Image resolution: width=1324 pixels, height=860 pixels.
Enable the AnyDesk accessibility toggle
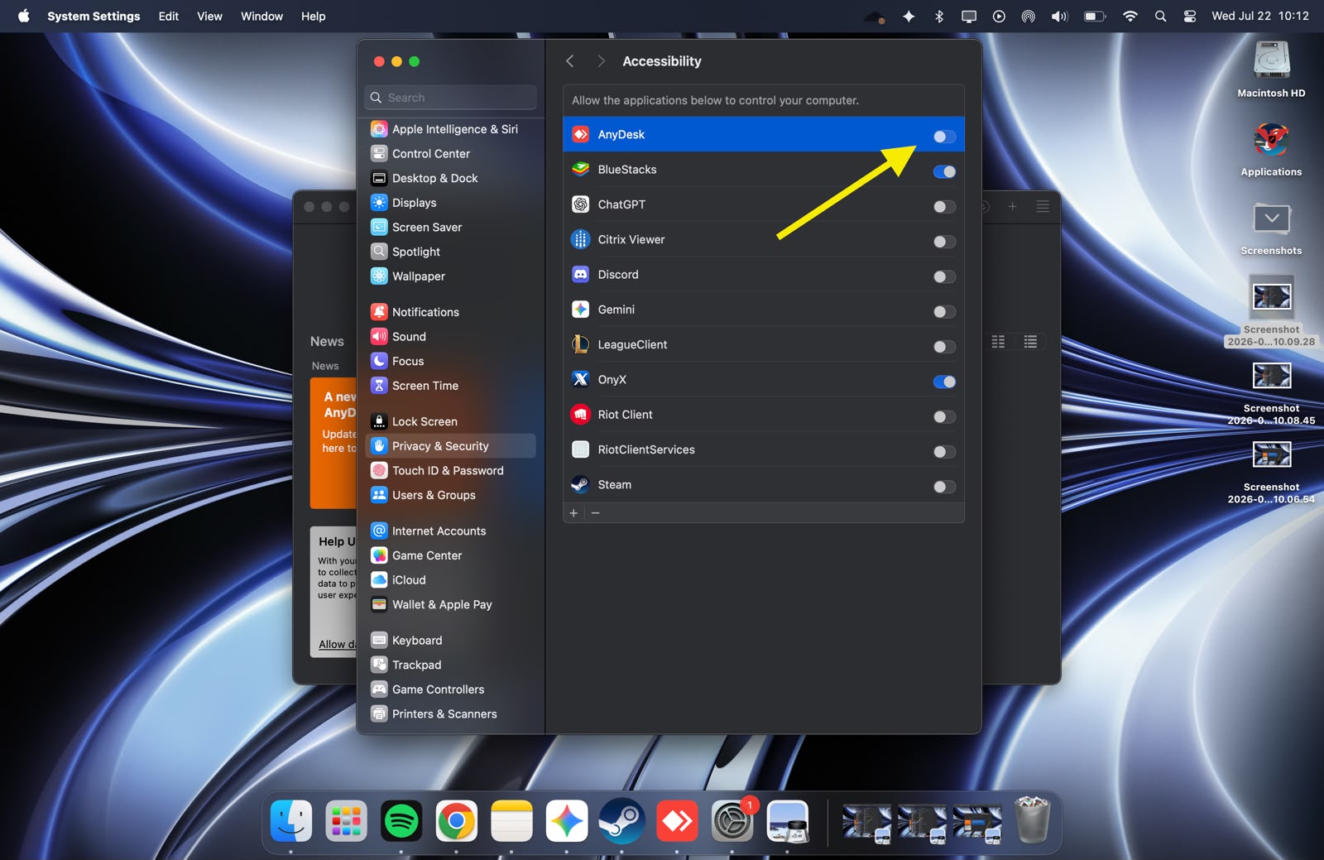click(x=944, y=137)
